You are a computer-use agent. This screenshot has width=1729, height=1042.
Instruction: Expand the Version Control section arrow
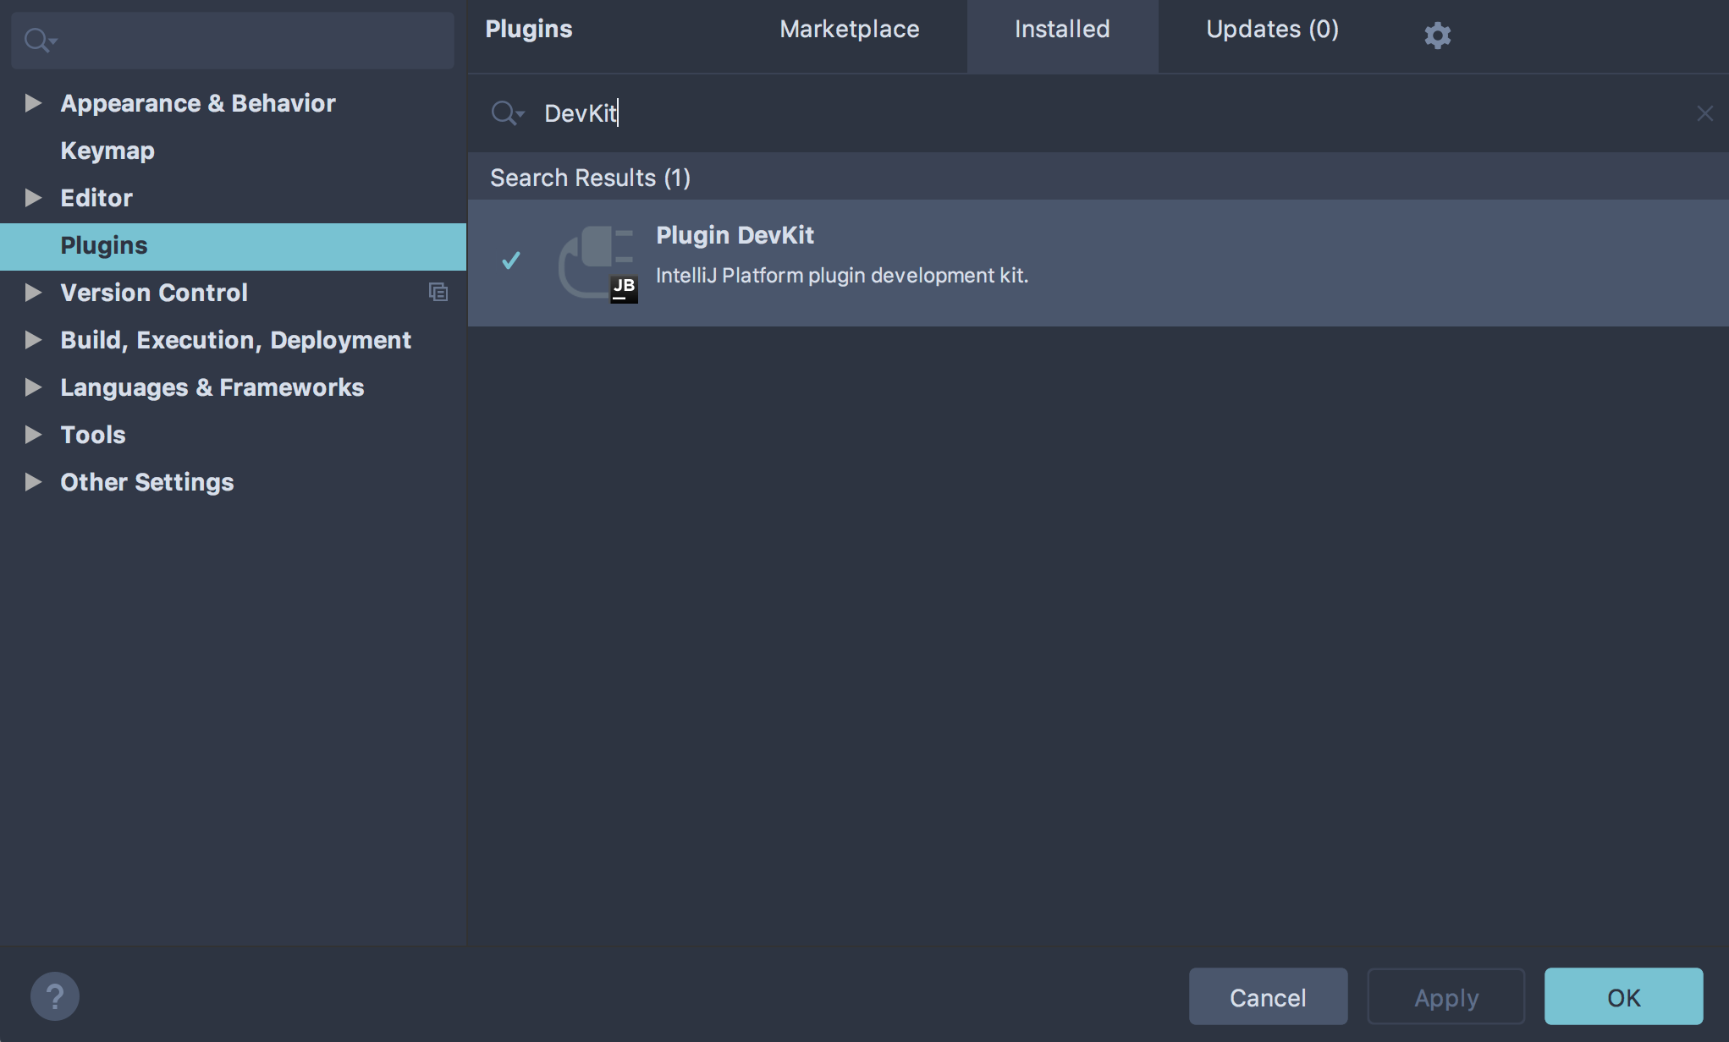tap(33, 293)
